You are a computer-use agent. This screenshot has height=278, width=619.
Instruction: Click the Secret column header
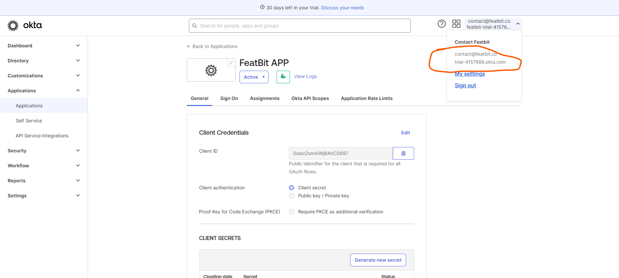click(250, 276)
